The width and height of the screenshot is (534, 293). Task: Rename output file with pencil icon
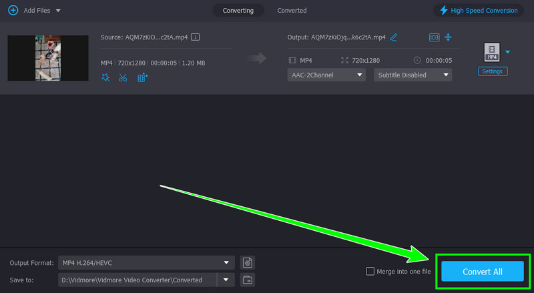394,37
